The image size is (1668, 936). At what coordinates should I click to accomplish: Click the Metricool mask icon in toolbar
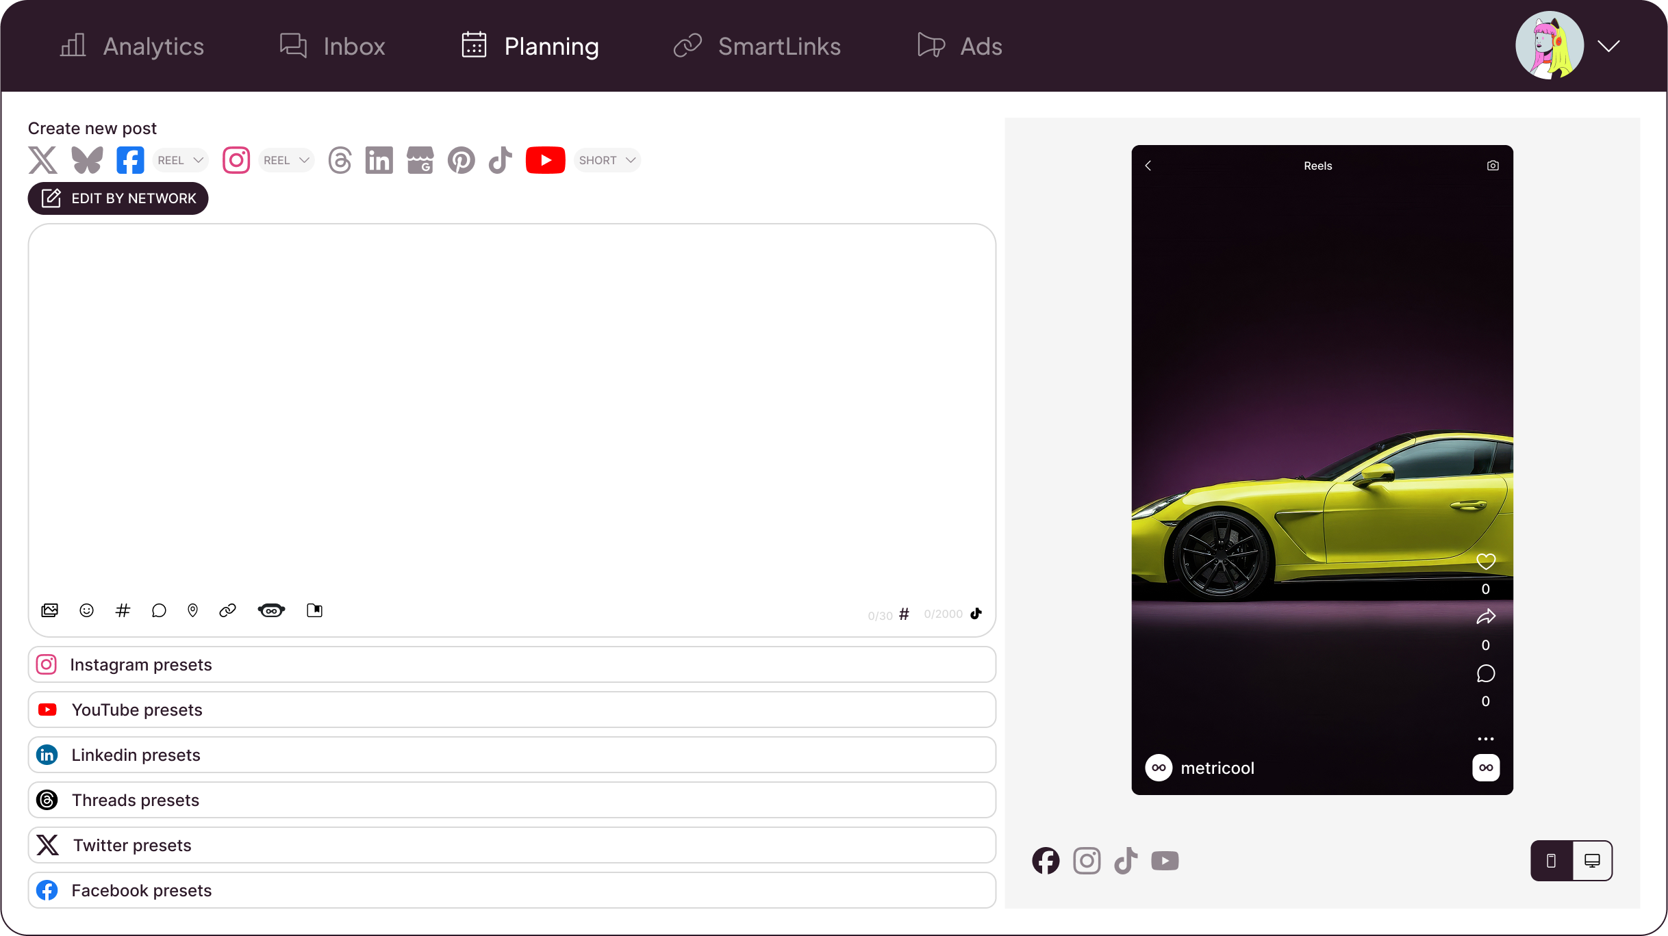[x=271, y=610]
